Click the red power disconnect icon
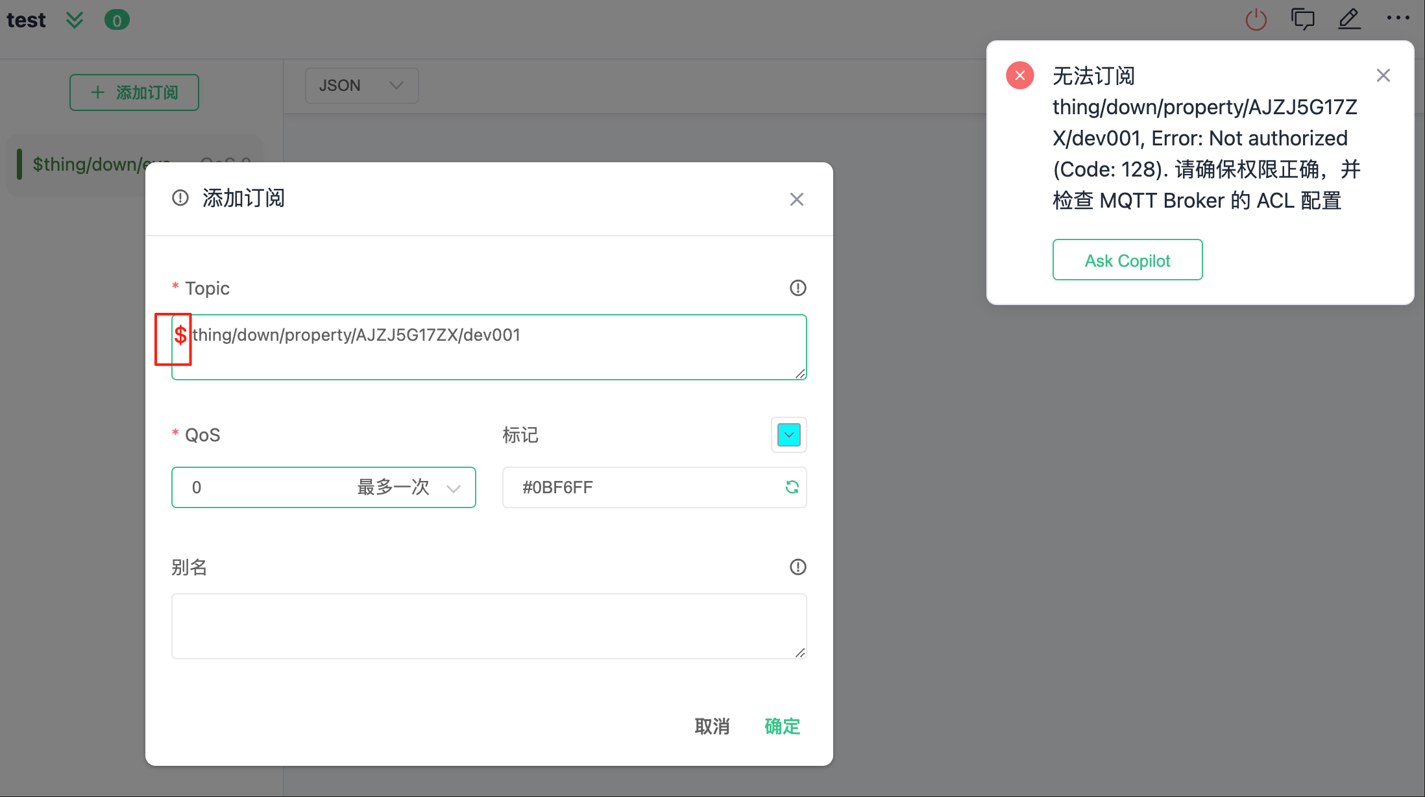 [1256, 19]
